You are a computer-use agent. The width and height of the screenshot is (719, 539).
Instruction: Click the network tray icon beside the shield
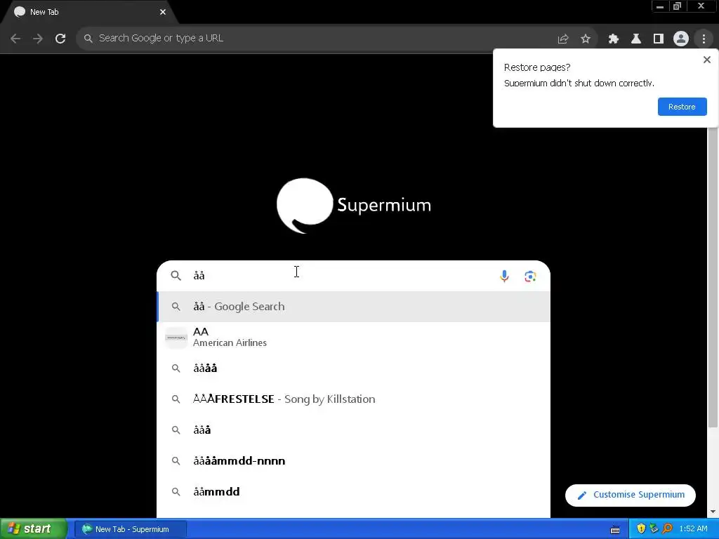(x=654, y=529)
